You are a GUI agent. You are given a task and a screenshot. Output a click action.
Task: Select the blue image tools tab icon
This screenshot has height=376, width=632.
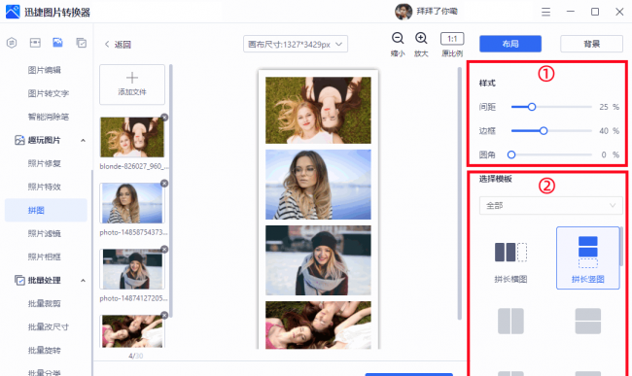[57, 43]
